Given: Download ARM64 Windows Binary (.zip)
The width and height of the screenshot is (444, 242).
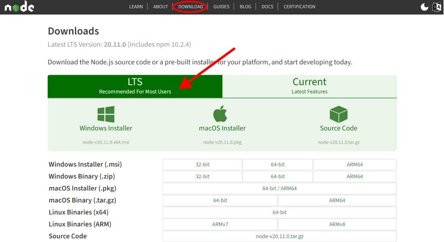Looking at the screenshot, I should [x=355, y=177].
